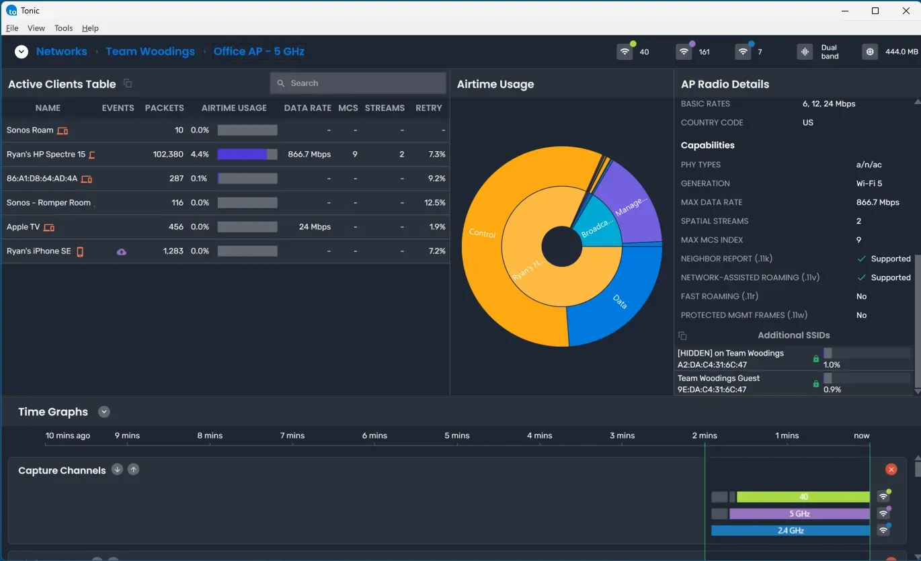Click the Wi-Fi icon with count 161
The width and height of the screenshot is (921, 561).
684,51
